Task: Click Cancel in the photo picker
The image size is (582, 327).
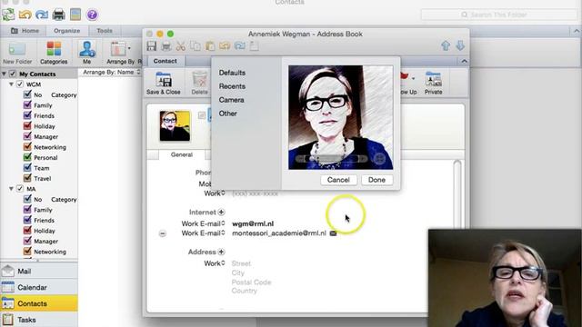Action: click(x=338, y=180)
